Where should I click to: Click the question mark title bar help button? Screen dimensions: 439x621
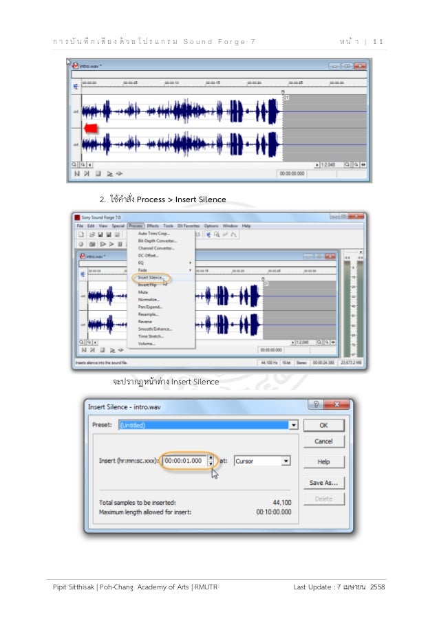pyautogui.click(x=316, y=404)
